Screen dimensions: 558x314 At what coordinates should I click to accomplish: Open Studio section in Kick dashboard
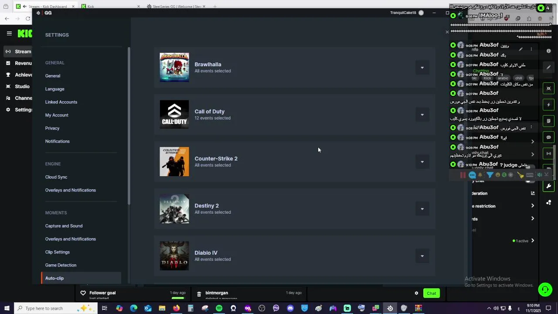click(x=18, y=86)
